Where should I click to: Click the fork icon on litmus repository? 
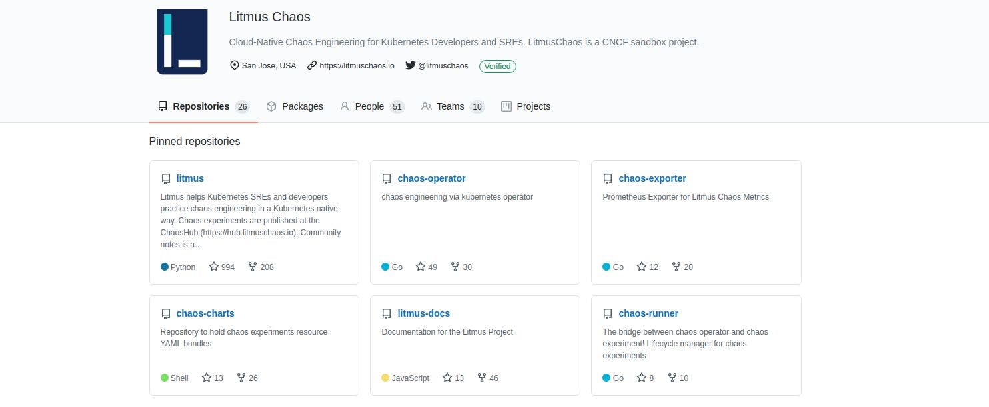pyautogui.click(x=253, y=267)
